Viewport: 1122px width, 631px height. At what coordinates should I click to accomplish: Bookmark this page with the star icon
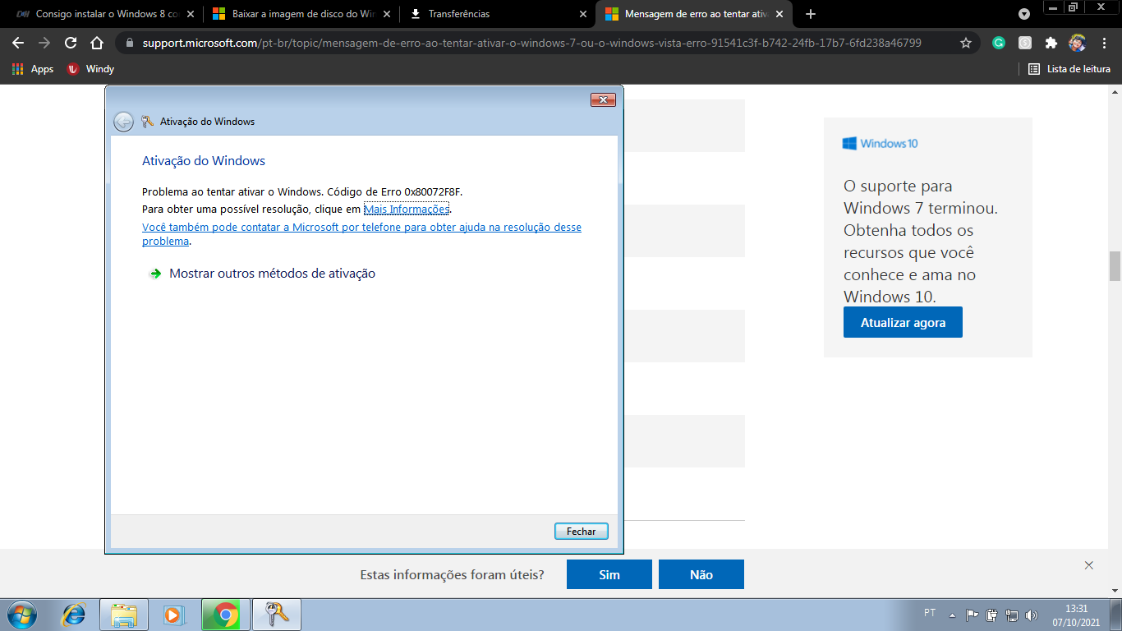[x=966, y=43]
